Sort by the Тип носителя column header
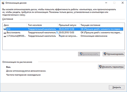This screenshot has width=127, height=92. [x=42, y=25]
